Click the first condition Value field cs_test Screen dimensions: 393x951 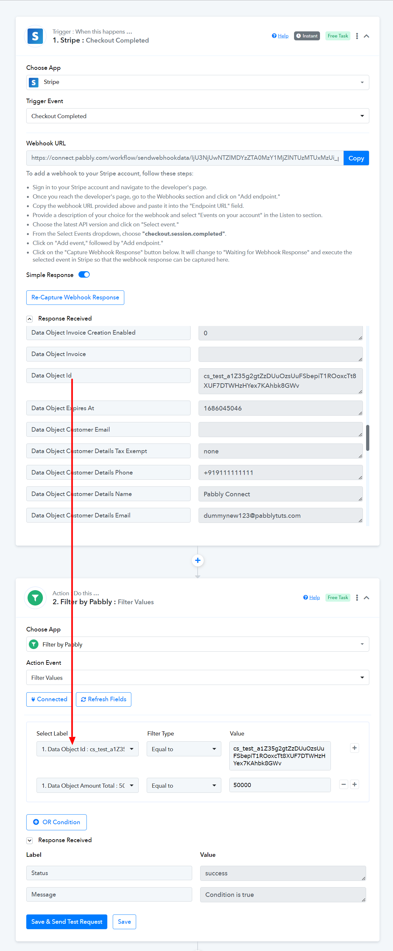pyautogui.click(x=280, y=756)
